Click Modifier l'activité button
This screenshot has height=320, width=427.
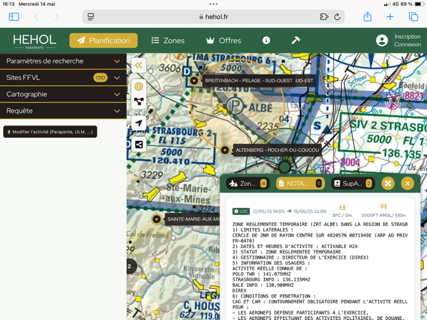tap(50, 132)
